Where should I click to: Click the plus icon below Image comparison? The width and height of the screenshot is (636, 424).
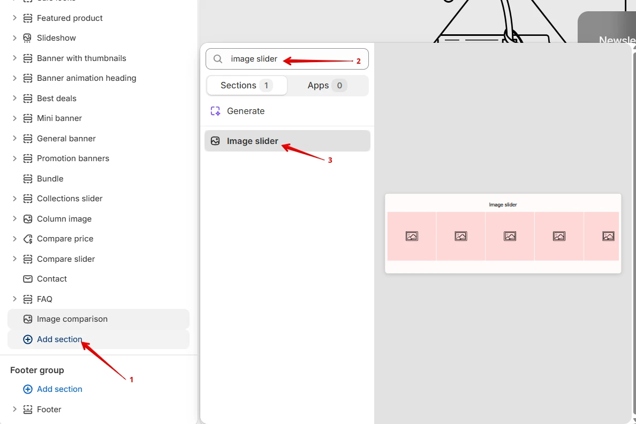tap(28, 339)
